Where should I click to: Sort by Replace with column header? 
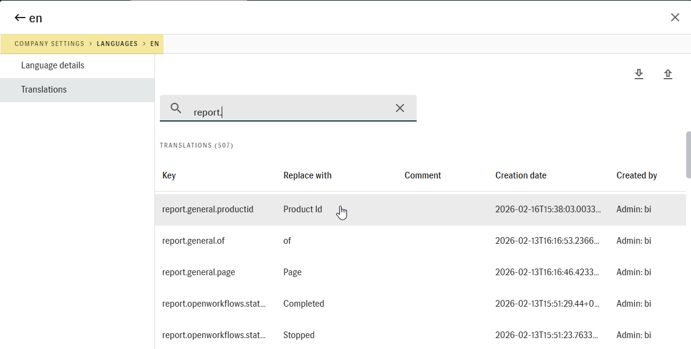pos(307,175)
